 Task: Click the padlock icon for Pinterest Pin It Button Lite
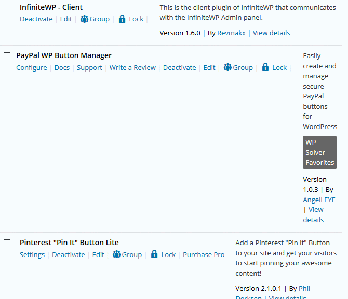point(154,254)
